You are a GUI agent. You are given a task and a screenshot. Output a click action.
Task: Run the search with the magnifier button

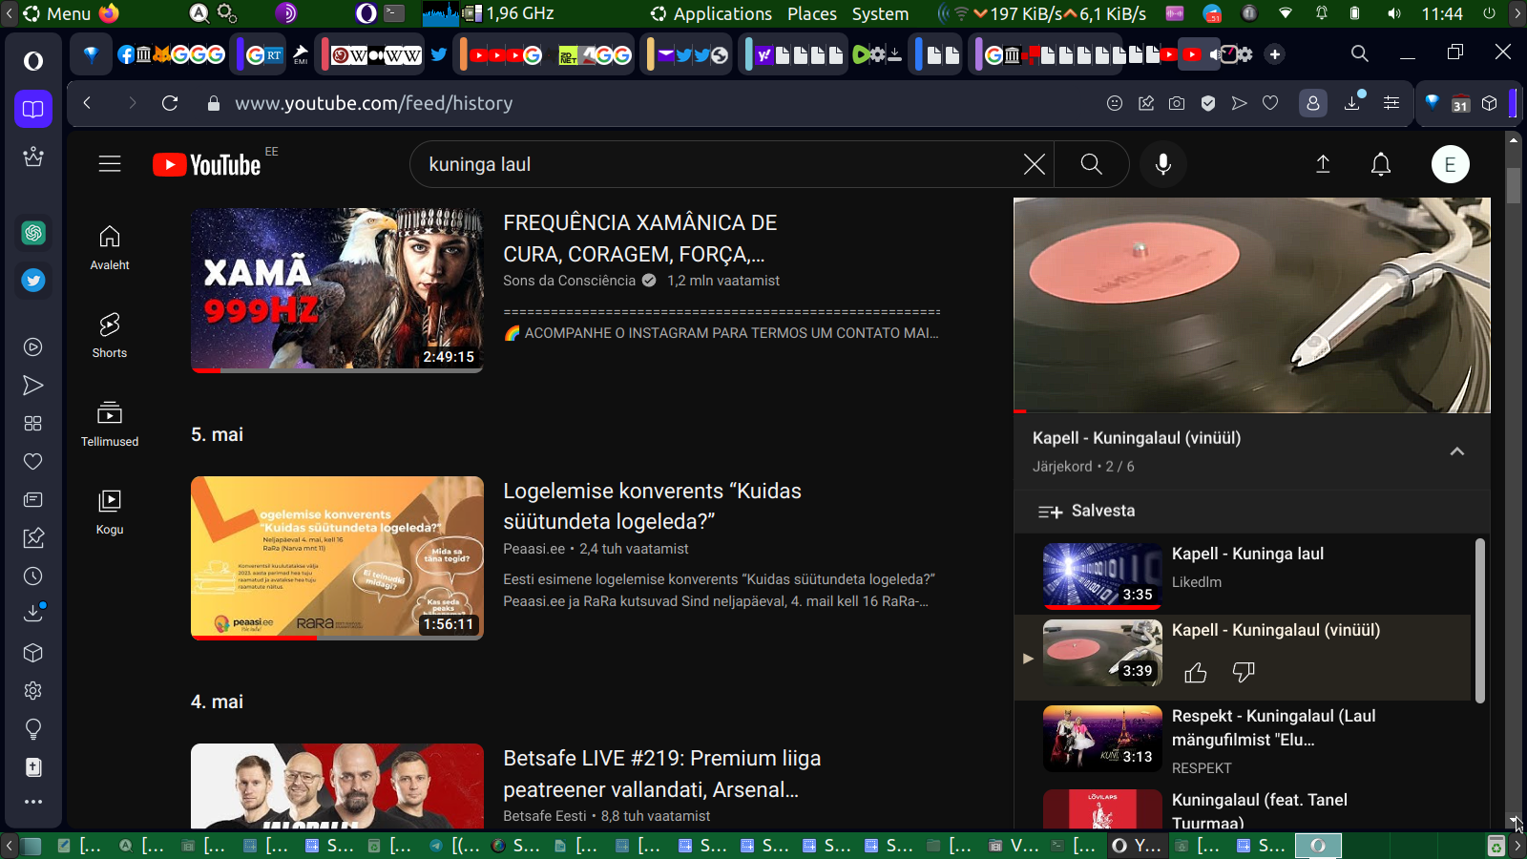tap(1091, 164)
